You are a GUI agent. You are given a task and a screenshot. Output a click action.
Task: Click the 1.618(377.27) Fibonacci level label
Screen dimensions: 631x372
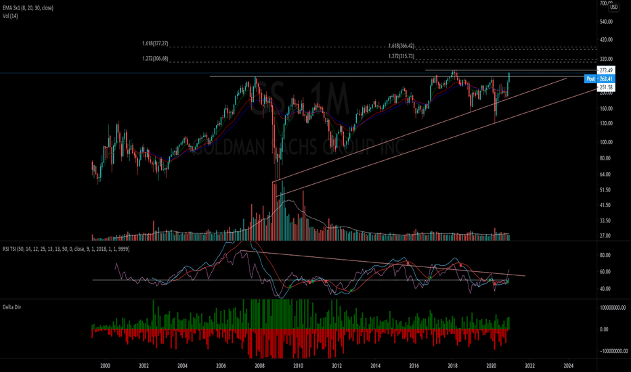pyautogui.click(x=155, y=43)
